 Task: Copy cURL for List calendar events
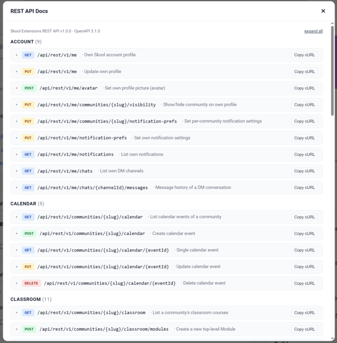(305, 217)
